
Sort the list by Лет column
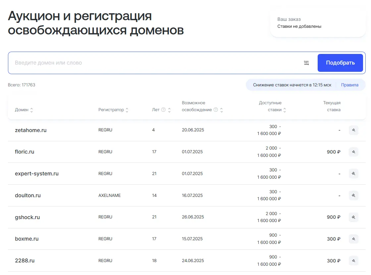(x=169, y=110)
